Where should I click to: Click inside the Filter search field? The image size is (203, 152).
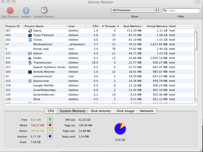tap(184, 11)
